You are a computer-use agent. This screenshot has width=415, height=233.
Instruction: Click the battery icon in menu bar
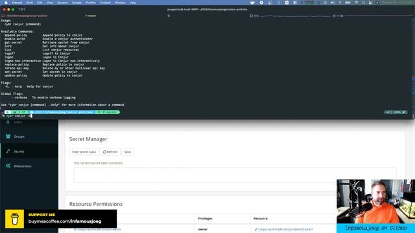point(348,3)
